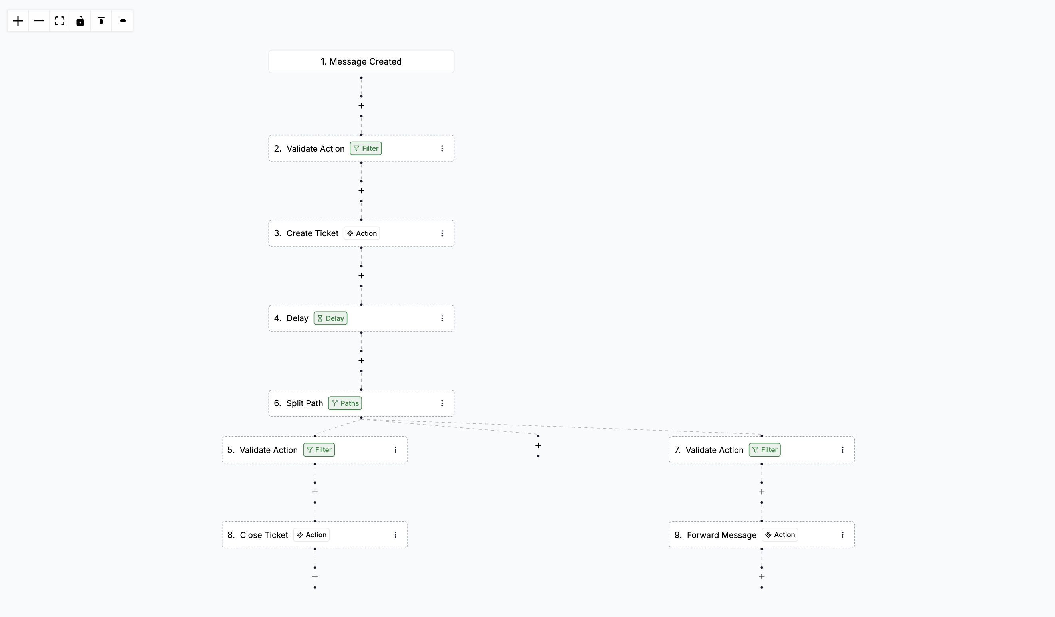Viewport: 1055px width, 617px height.
Task: Select the align-top toolbar icon
Action: [x=101, y=20]
